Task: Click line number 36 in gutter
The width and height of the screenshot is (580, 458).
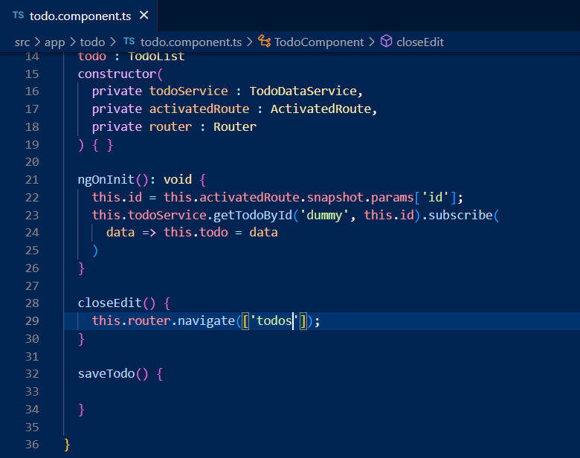Action: tap(32, 445)
